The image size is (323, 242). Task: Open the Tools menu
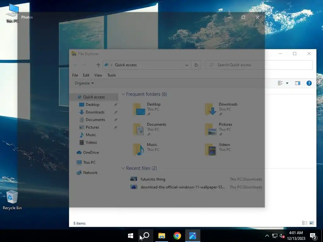point(111,75)
